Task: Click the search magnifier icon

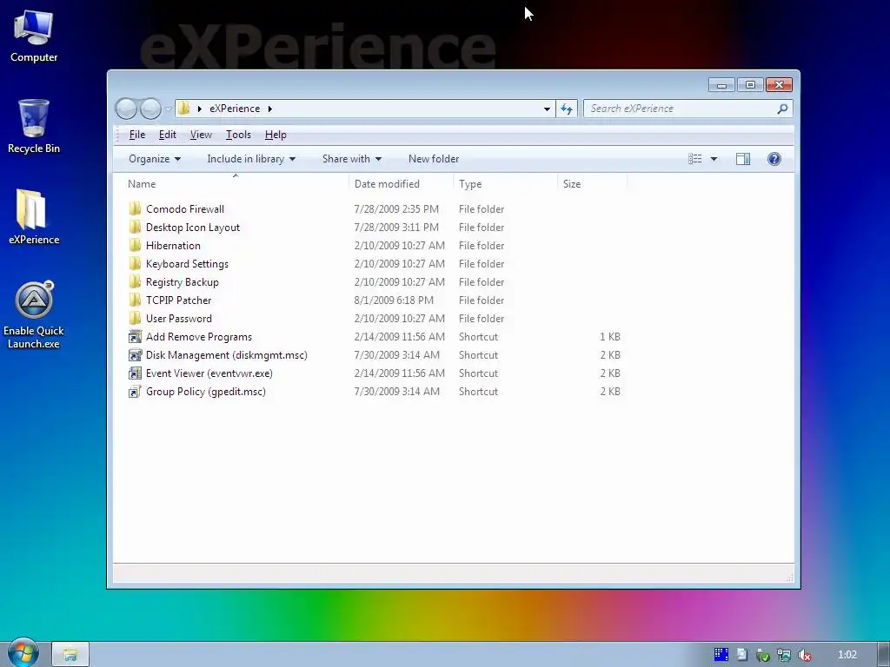Action: pos(782,109)
